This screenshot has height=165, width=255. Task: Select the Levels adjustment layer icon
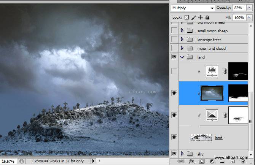(212, 71)
